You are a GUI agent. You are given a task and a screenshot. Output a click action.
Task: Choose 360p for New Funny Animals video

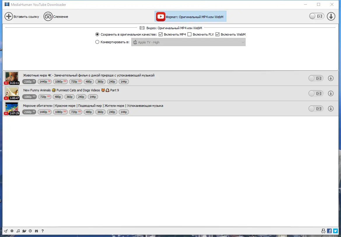pos(70,97)
